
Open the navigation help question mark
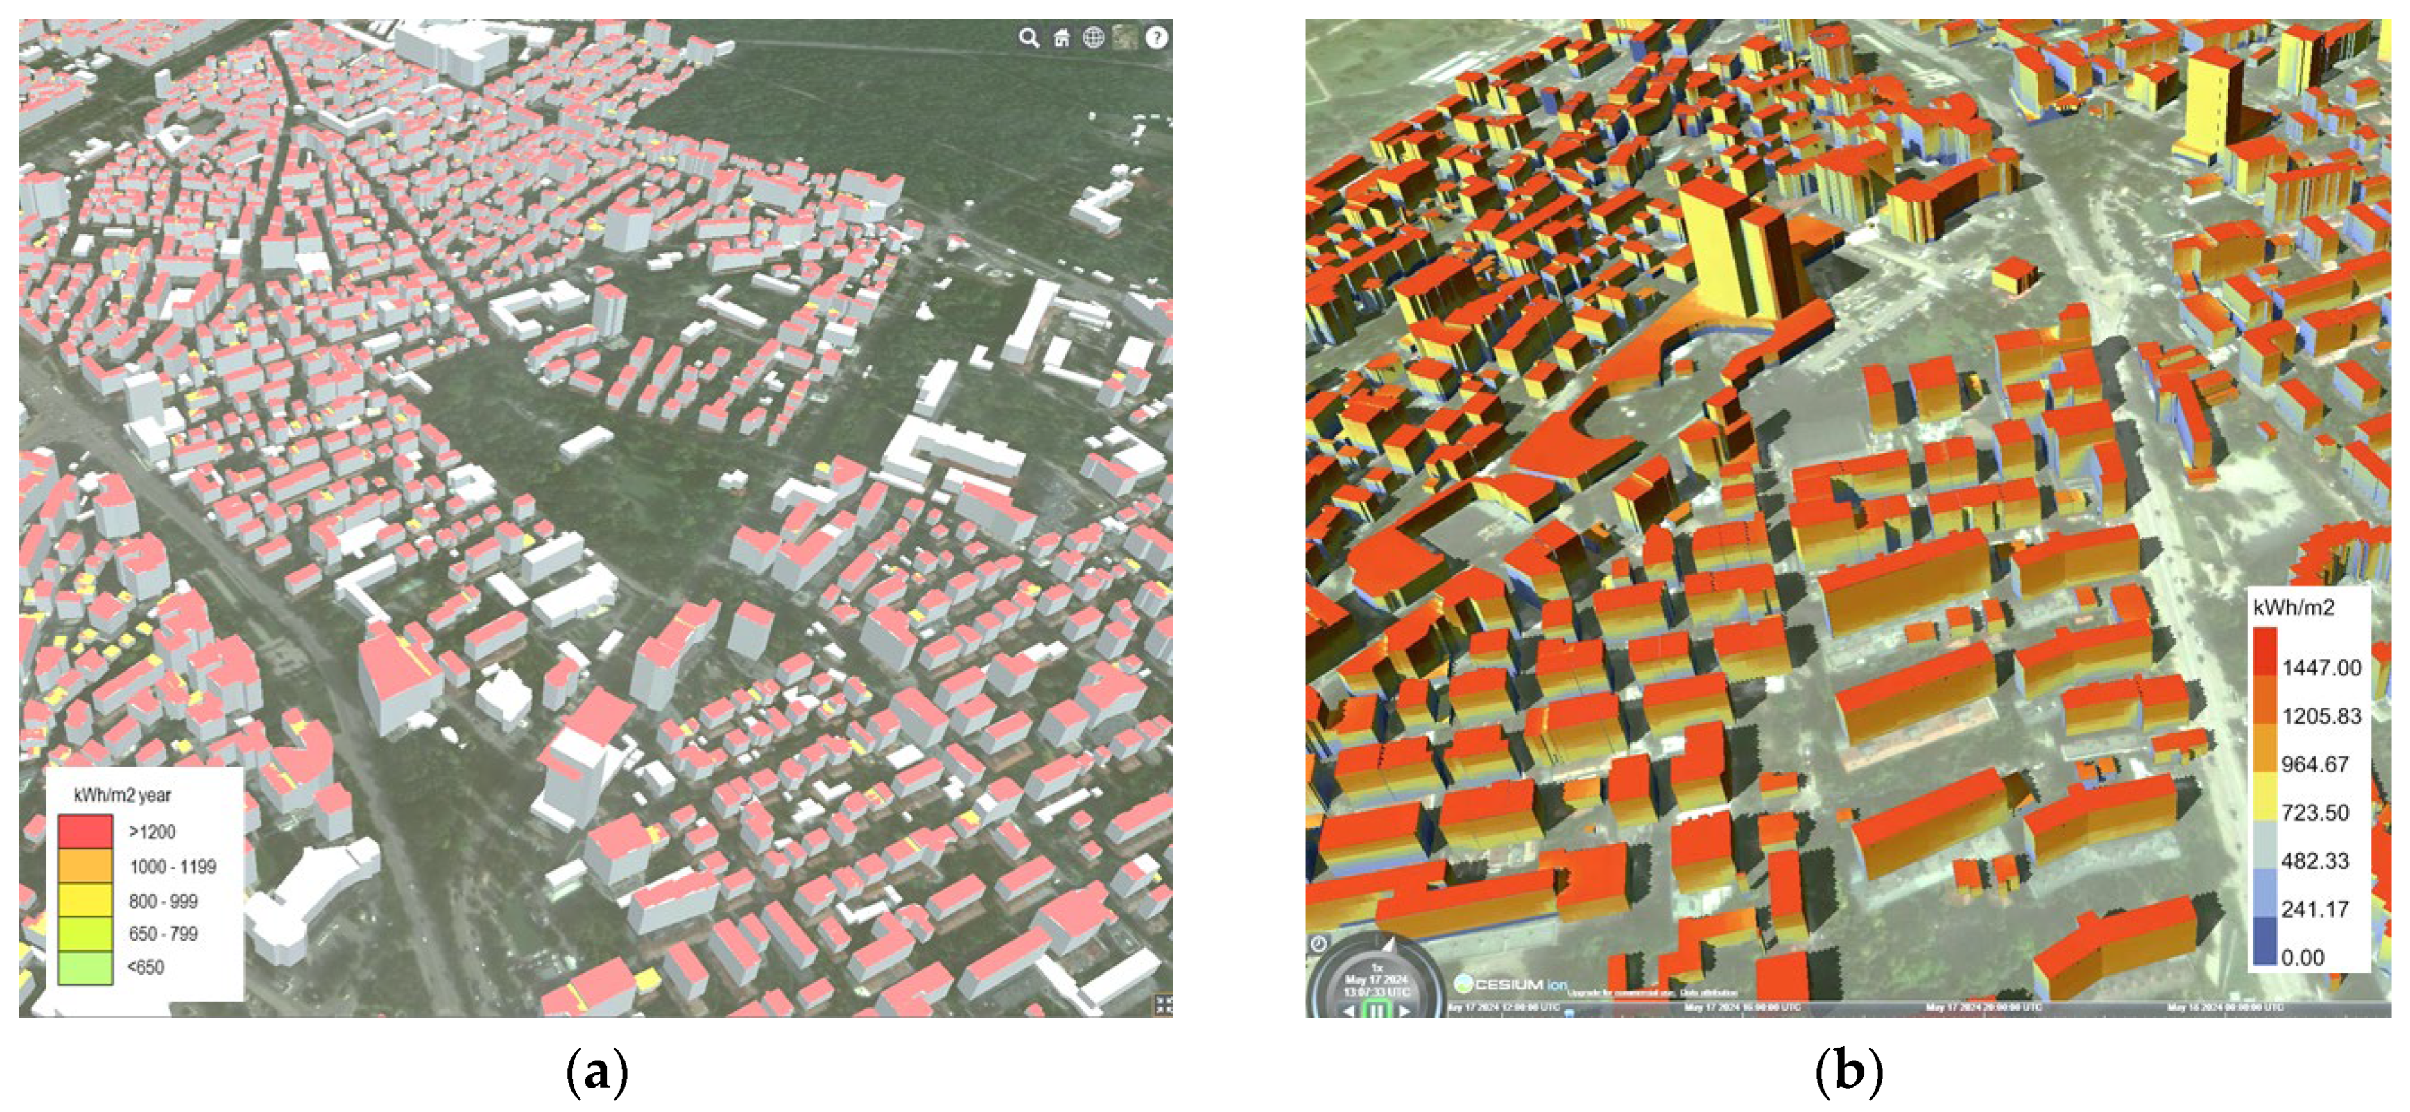click(1157, 38)
